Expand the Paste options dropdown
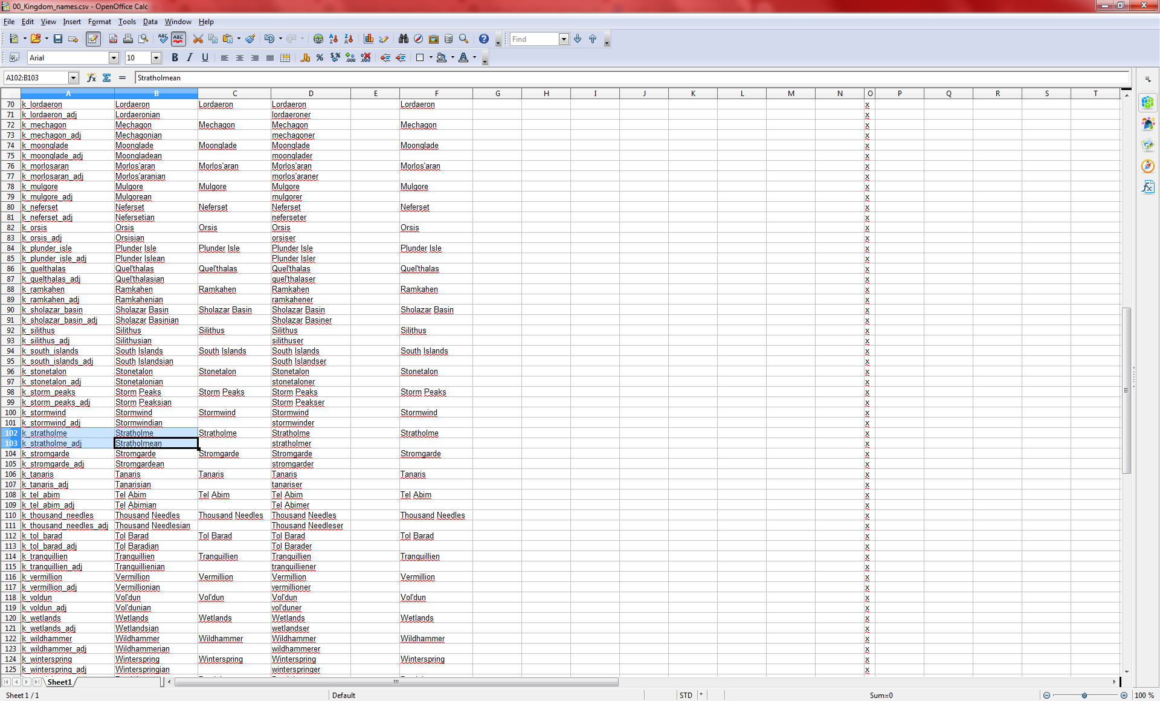The height and width of the screenshot is (701, 1160). pyautogui.click(x=239, y=39)
